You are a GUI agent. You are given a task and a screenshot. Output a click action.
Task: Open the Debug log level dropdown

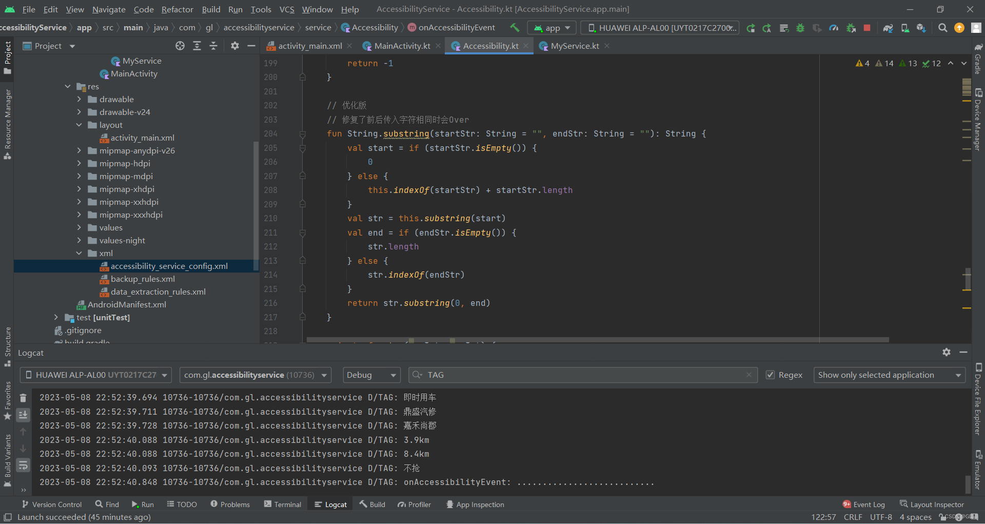coord(371,375)
